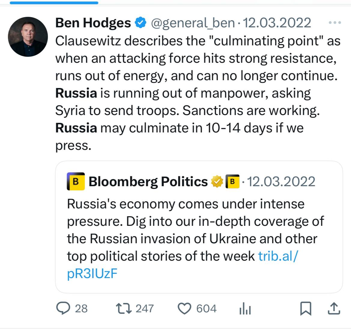Image resolution: width=351 pixels, height=333 pixels.
Task: View tweet analytics bar chart icon
Action: coord(245,309)
